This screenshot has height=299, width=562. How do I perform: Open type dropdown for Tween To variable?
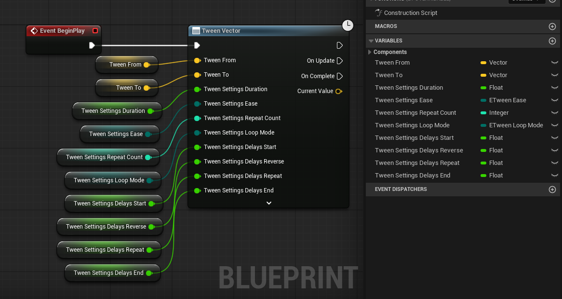coord(494,75)
